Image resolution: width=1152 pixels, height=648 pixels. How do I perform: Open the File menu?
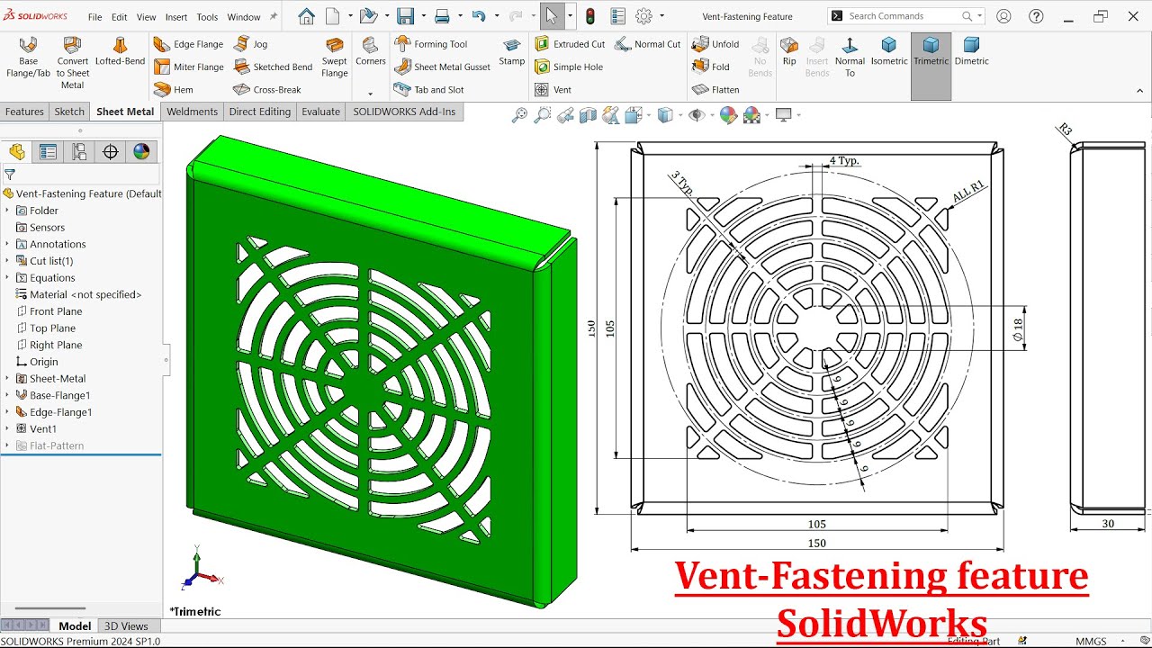[94, 17]
